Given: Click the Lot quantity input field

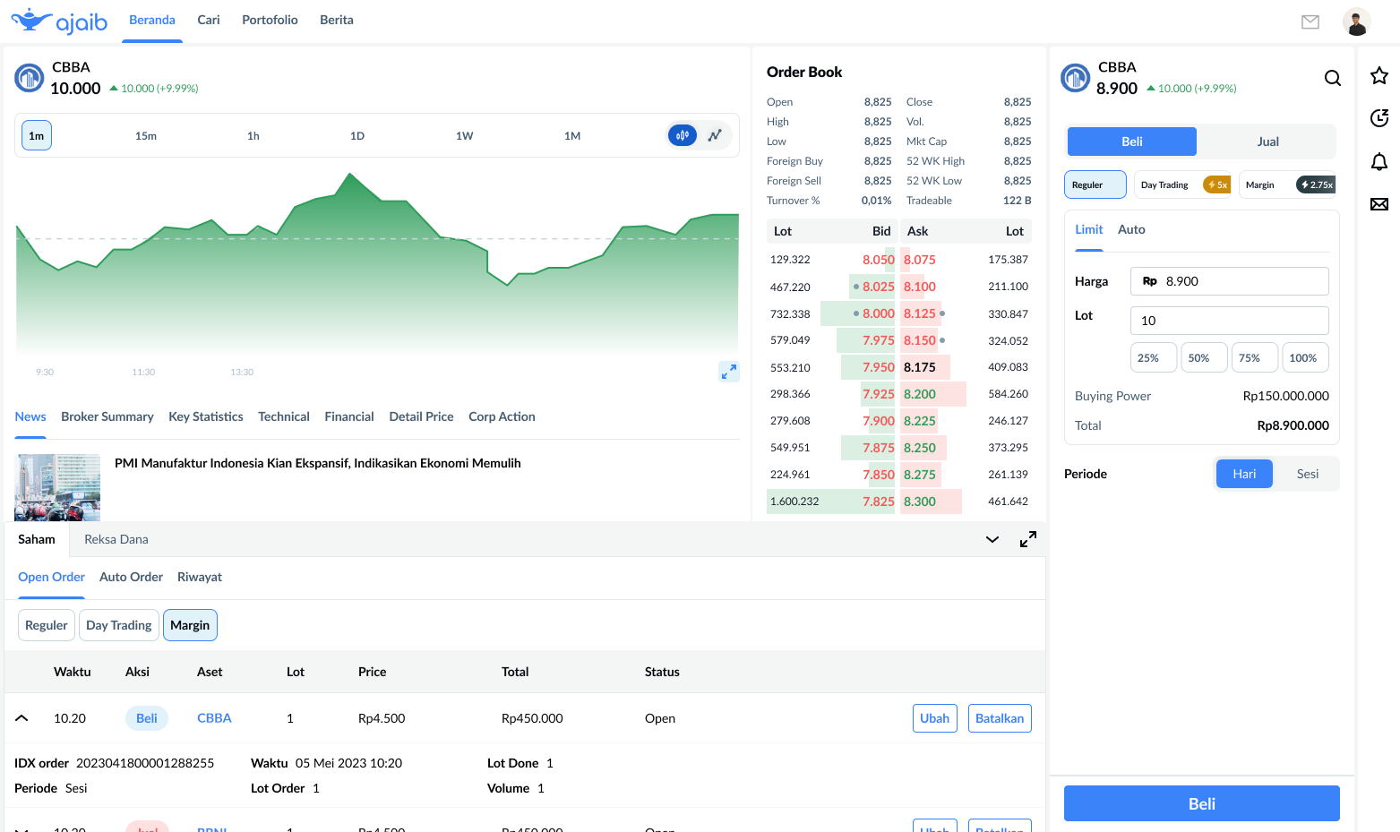Looking at the screenshot, I should coord(1230,321).
